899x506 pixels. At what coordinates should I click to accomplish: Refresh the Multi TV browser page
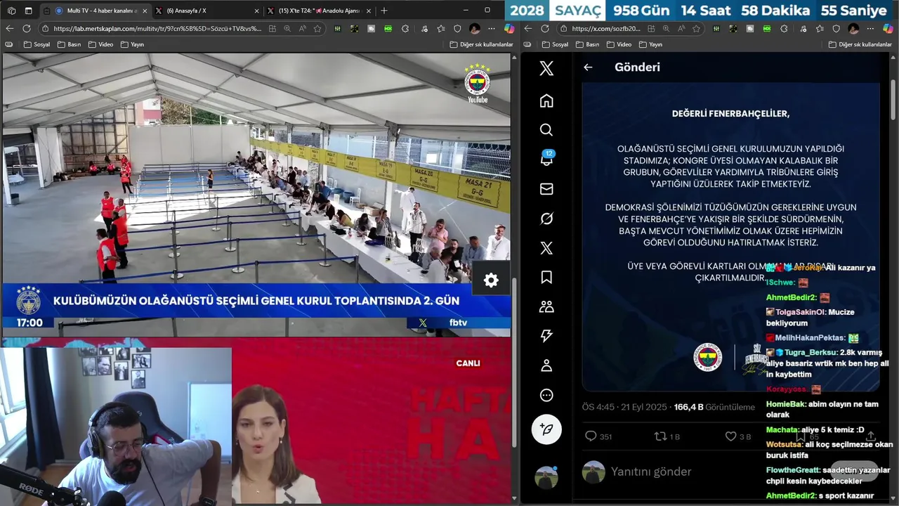coord(26,29)
